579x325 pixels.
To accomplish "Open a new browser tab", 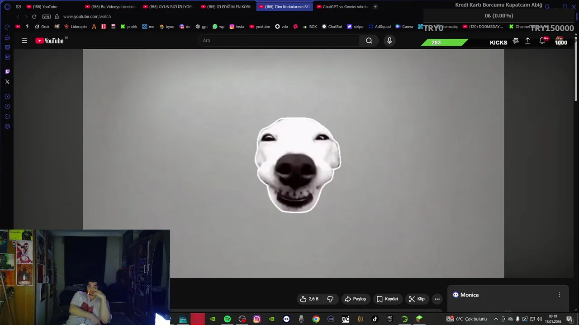I will [x=375, y=7].
